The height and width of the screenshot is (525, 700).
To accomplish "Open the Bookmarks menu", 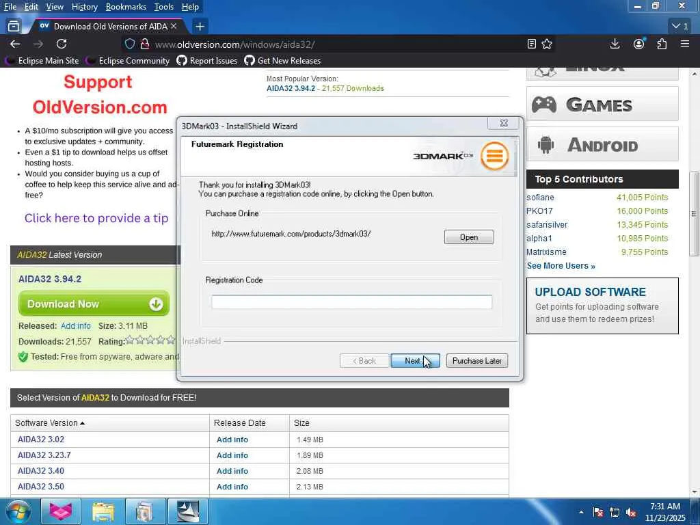I will 126,7.
